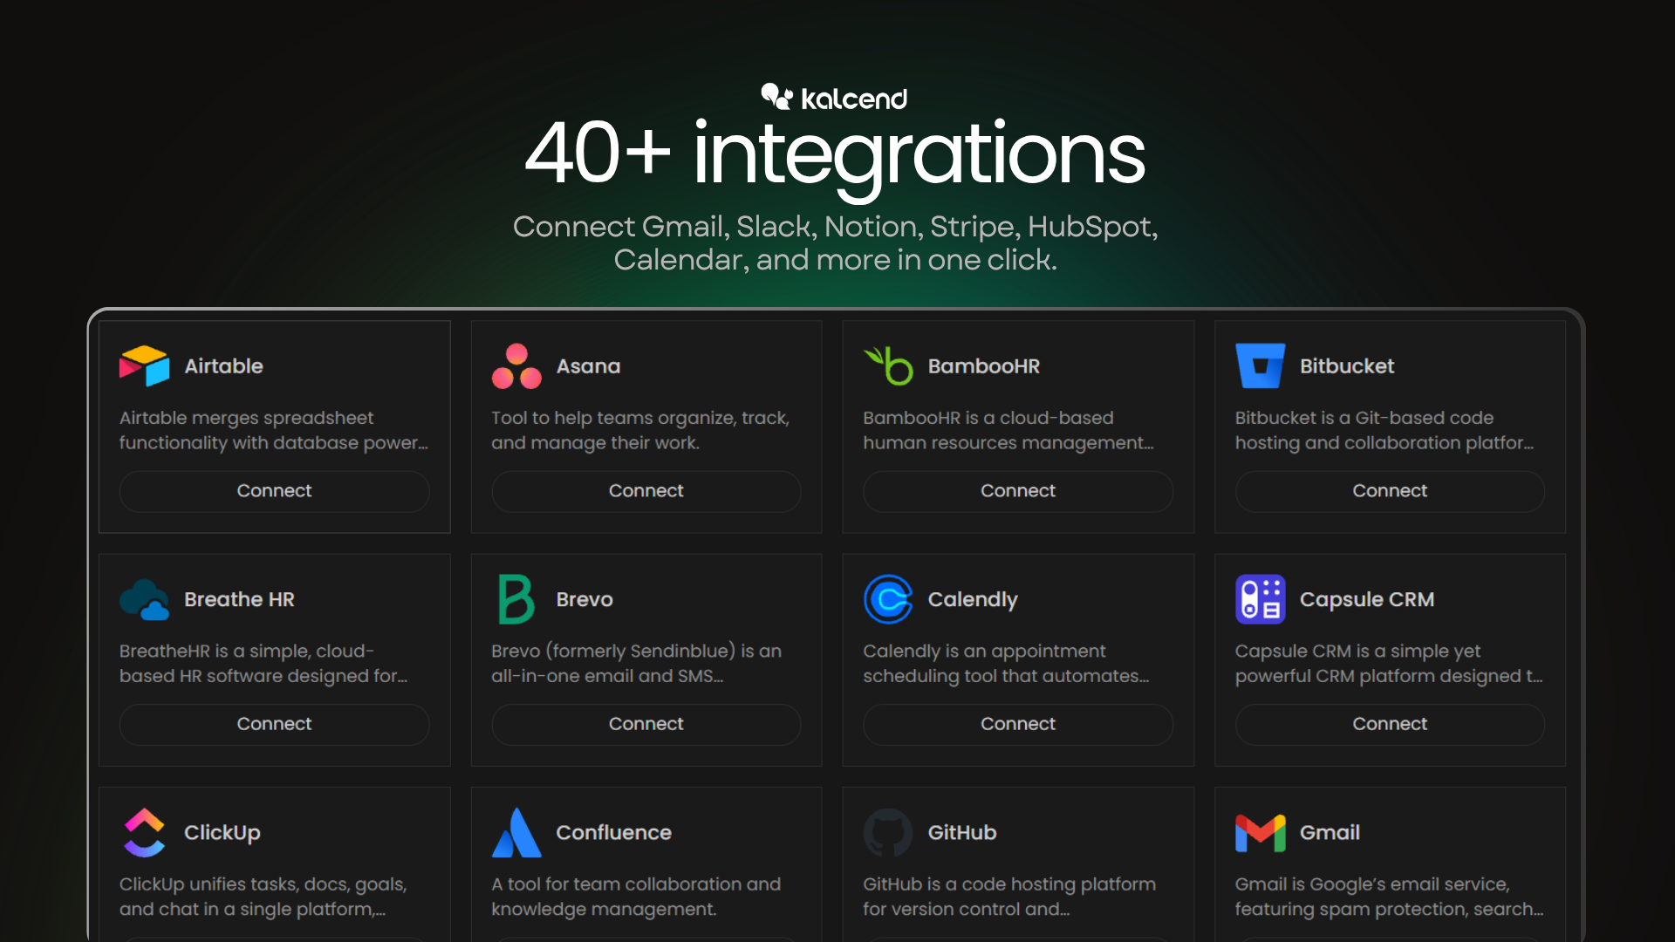Click the GitHub octocat icon
Screen dimensions: 1675x942
click(x=888, y=832)
